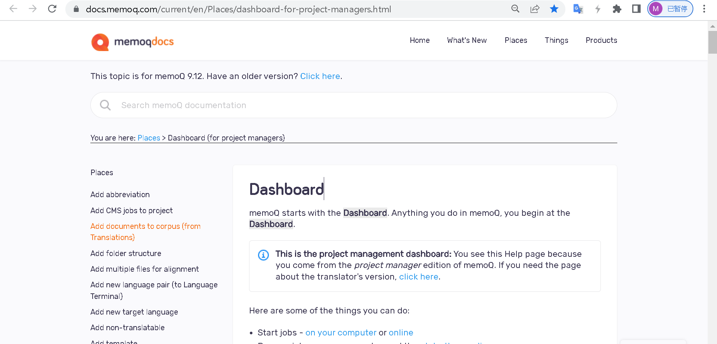Open the Extensions puzzle piece menu
717x344 pixels.
(x=617, y=9)
